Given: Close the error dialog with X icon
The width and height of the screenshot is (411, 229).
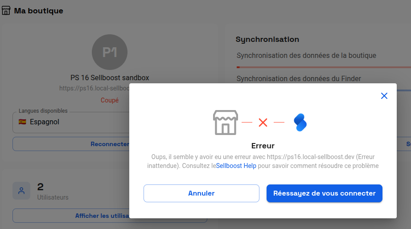Looking at the screenshot, I should [x=384, y=96].
